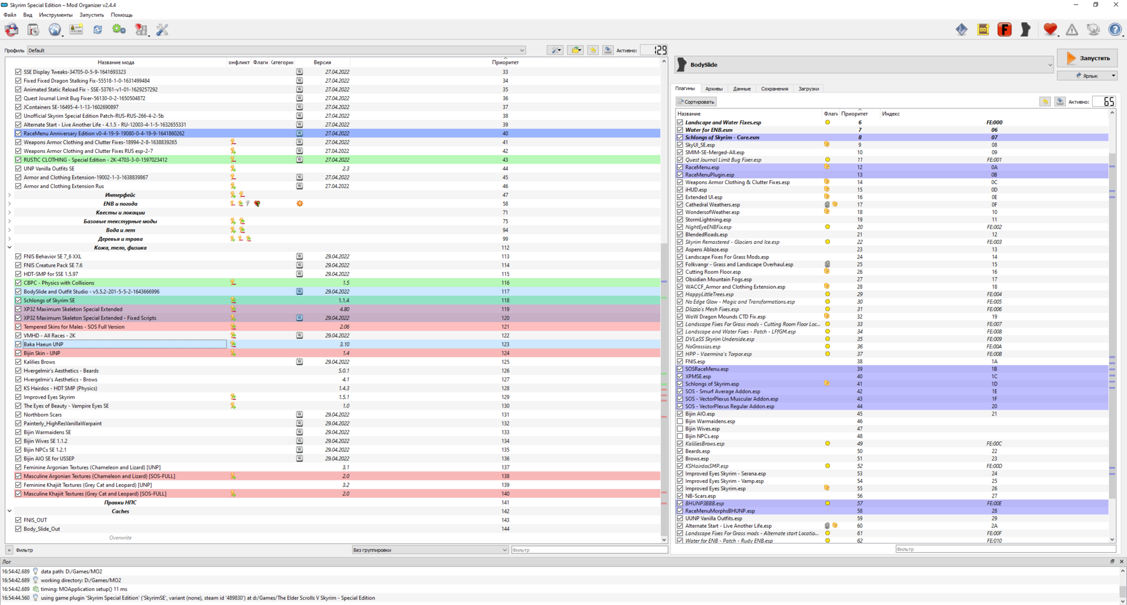This screenshot has height=605, width=1127.
Task: Open the Файл menu
Action: (10, 15)
